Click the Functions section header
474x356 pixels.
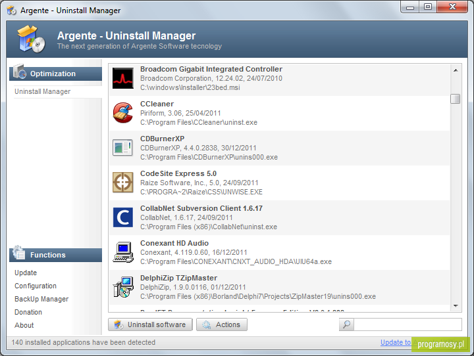[55, 255]
